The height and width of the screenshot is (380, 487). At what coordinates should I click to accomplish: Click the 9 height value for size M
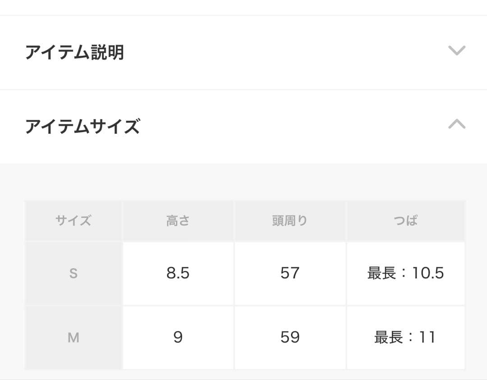pos(178,337)
